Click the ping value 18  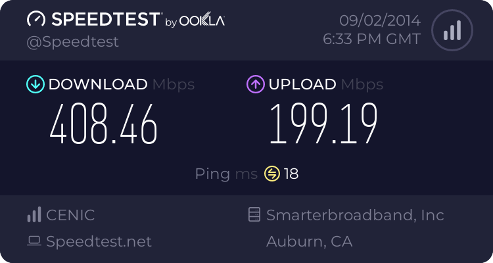(291, 174)
